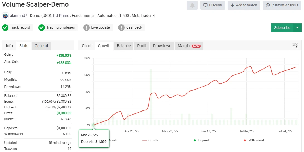The image size is (304, 152).
Task: Toggle Deposit legend green dot
Action: point(195,140)
